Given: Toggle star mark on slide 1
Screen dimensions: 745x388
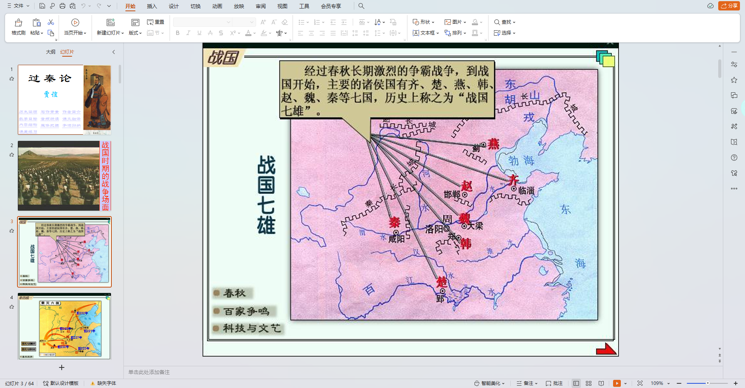Looking at the screenshot, I should pos(12,79).
